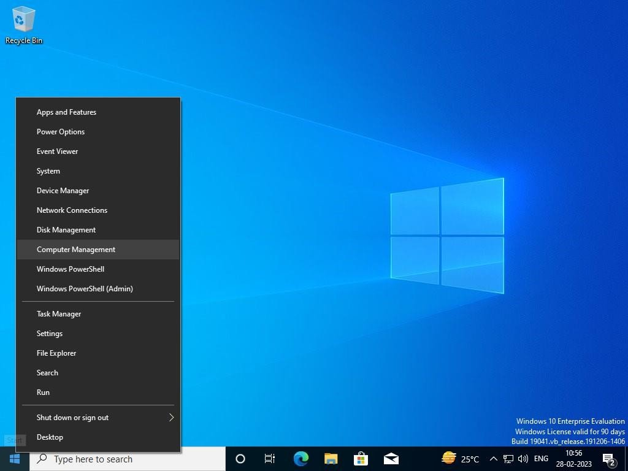
Task: Click the ENG language indicator
Action: pos(541,459)
